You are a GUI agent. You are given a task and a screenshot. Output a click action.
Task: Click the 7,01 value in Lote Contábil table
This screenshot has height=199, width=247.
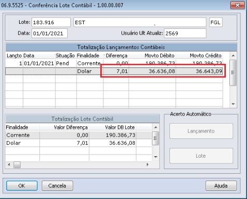pyautogui.click(x=82, y=143)
